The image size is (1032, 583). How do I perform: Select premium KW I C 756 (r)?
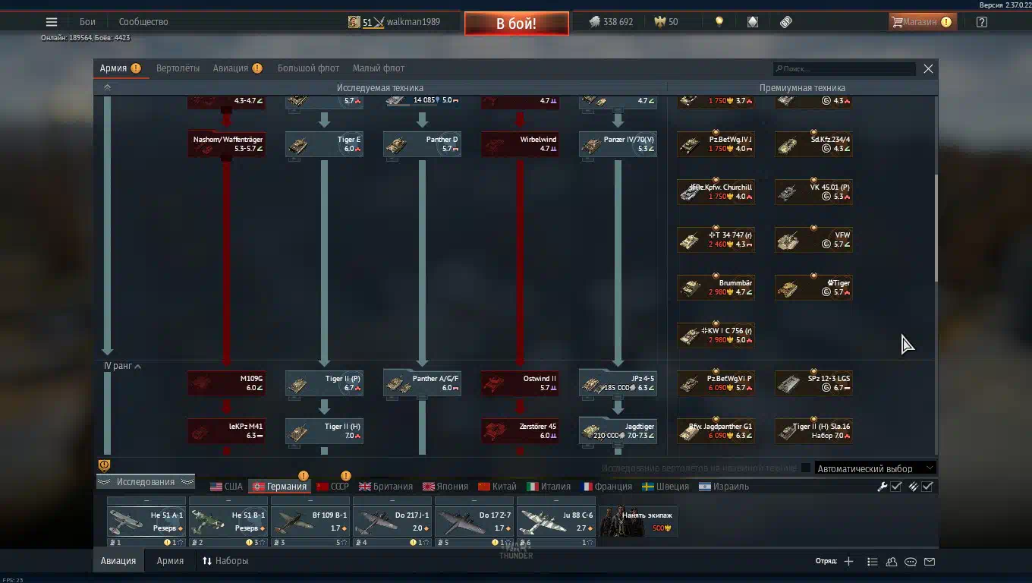tap(716, 336)
